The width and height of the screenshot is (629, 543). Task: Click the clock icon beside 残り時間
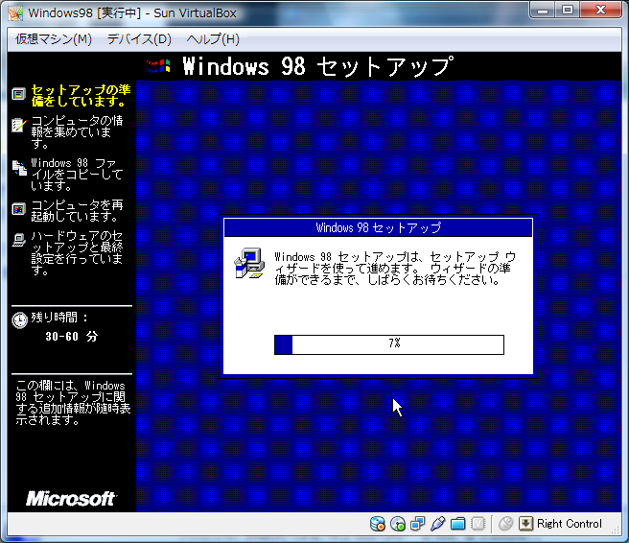(x=19, y=320)
